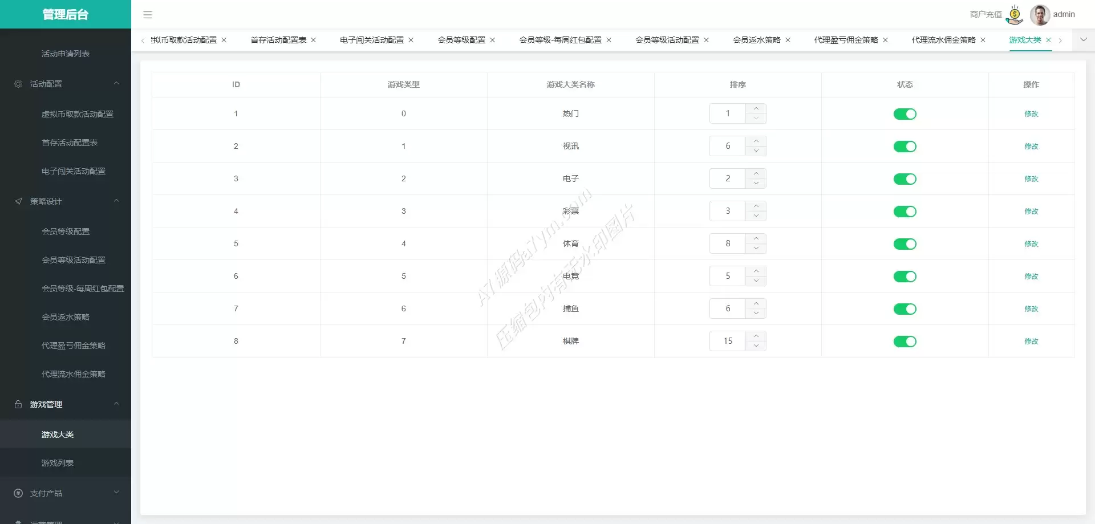Close the 会员等级配置 tab with its X
The image size is (1095, 524).
pos(493,40)
